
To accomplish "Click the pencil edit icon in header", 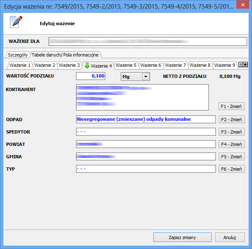I will tap(16, 22).
